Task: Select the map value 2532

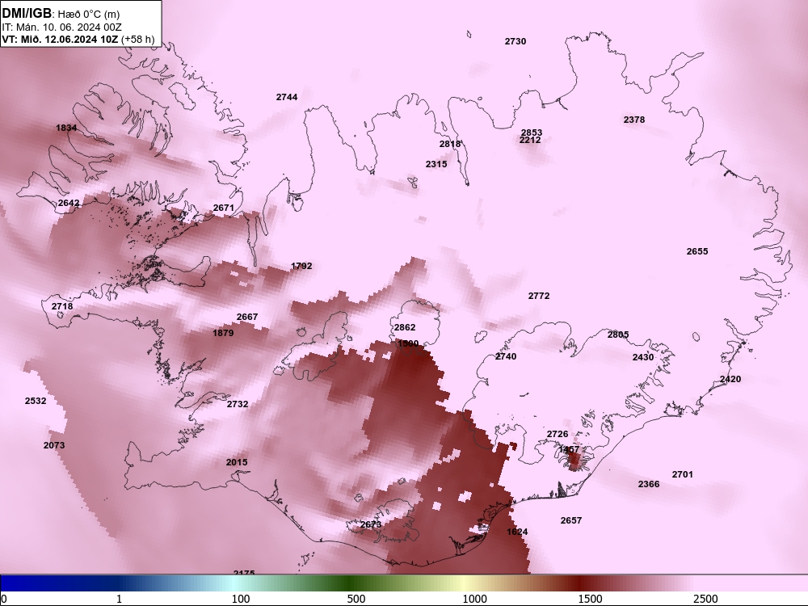Action: pyautogui.click(x=36, y=401)
